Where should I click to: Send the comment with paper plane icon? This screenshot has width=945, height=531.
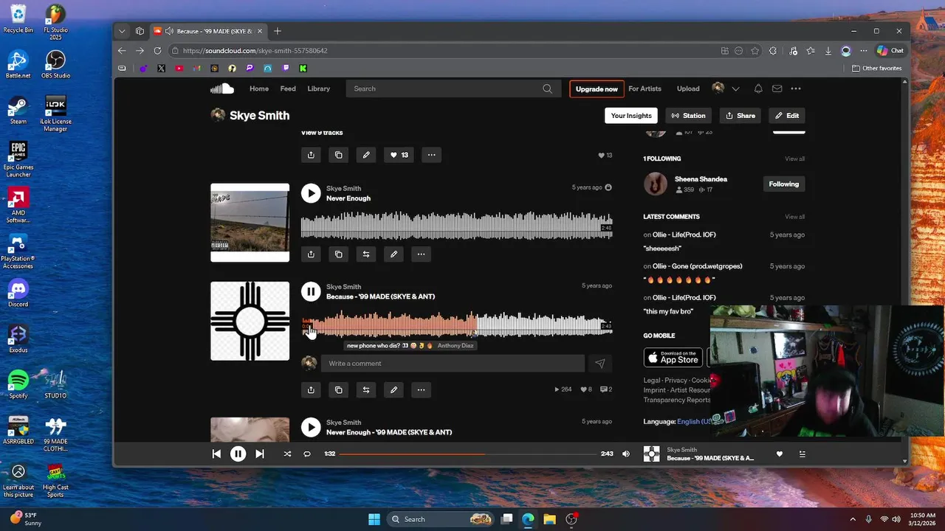tap(600, 364)
